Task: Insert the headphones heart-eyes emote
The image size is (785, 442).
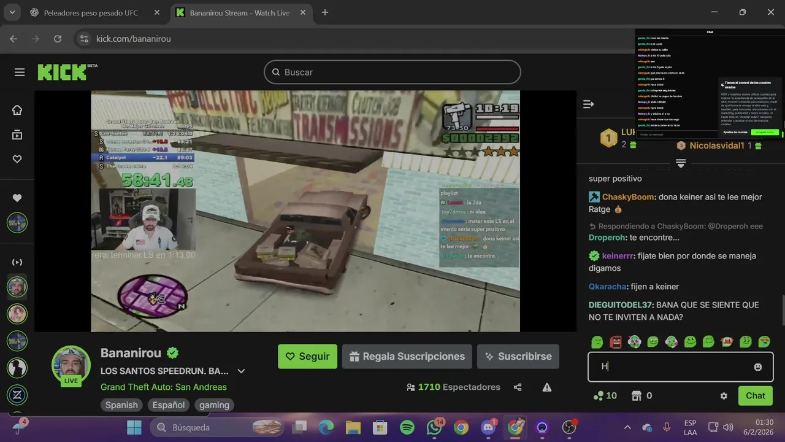Action: pos(634,341)
